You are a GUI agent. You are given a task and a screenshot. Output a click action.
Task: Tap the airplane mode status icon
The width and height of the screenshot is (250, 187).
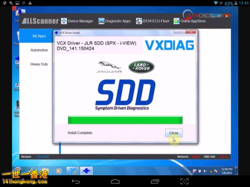point(221,3)
